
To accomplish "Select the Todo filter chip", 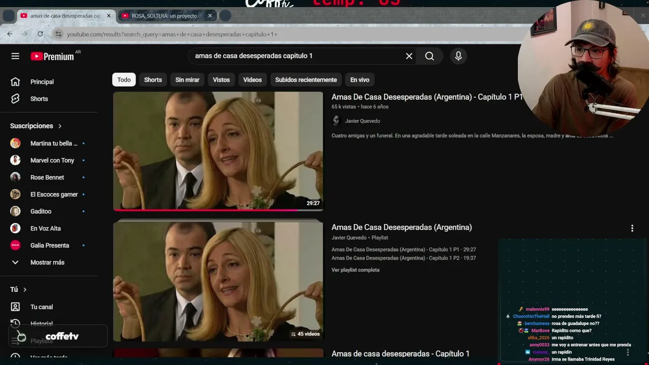I will (x=124, y=80).
